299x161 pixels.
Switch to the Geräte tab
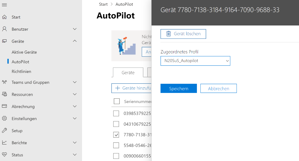tap(128, 73)
